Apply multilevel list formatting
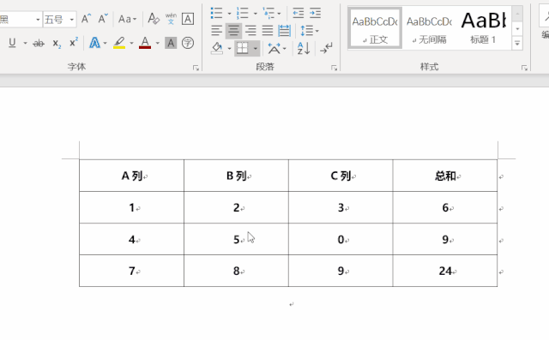Image resolution: width=549 pixels, height=340 pixels. pos(268,14)
